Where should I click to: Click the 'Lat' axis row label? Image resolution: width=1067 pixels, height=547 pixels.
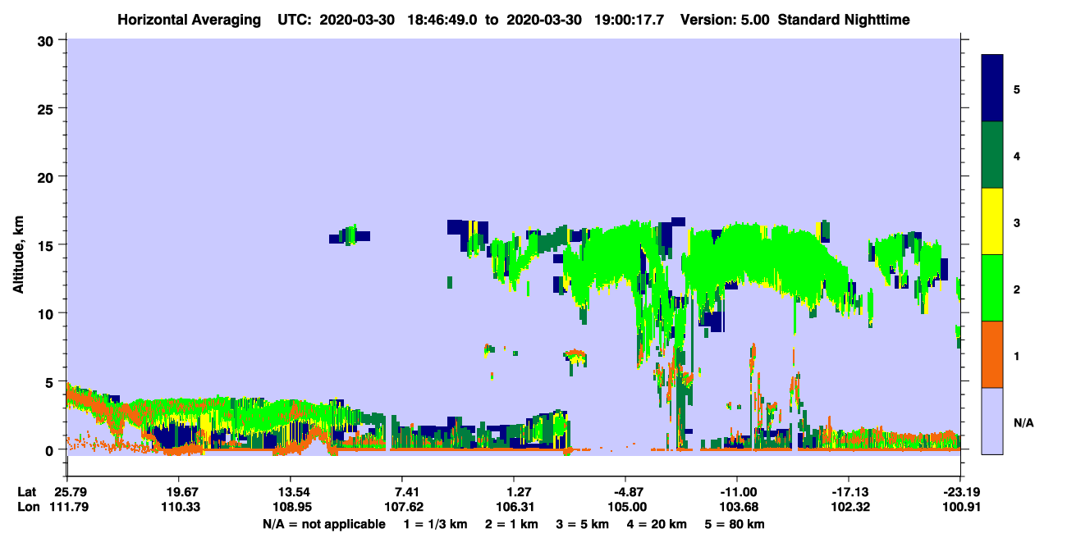(27, 492)
